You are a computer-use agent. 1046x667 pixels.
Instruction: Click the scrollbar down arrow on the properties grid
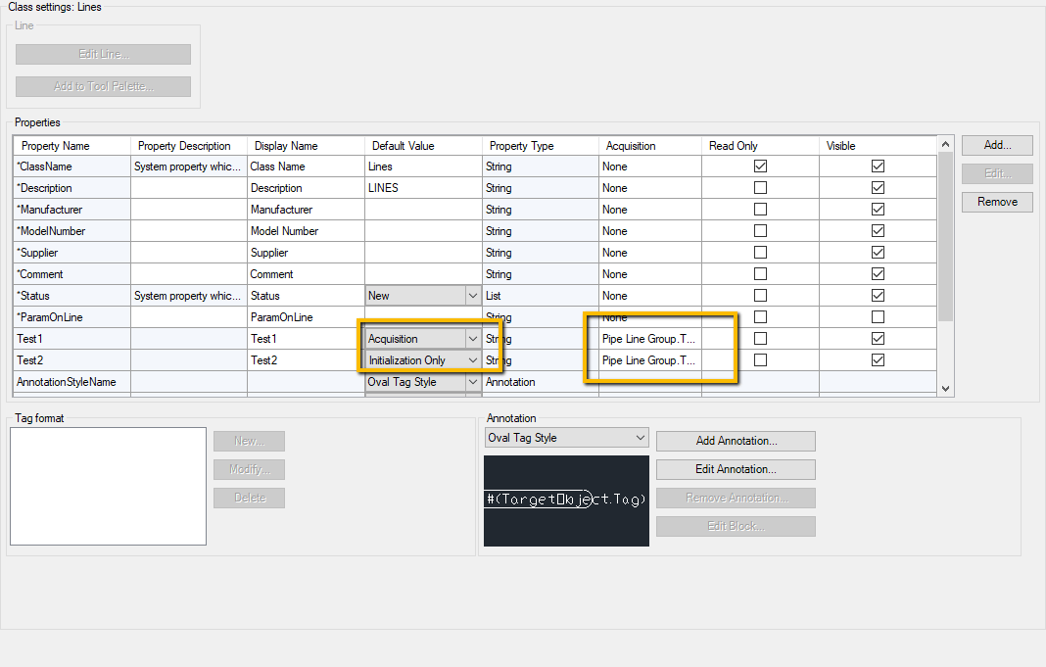945,389
